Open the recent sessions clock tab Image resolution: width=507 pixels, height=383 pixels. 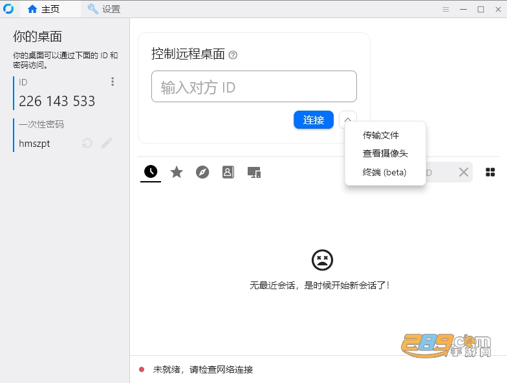coord(151,172)
